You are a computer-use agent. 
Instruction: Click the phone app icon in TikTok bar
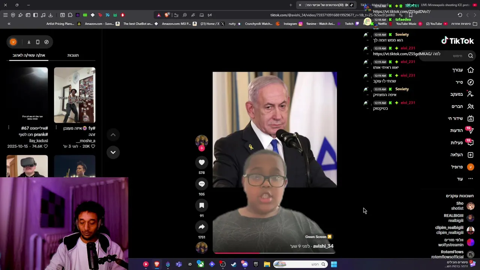click(x=37, y=42)
